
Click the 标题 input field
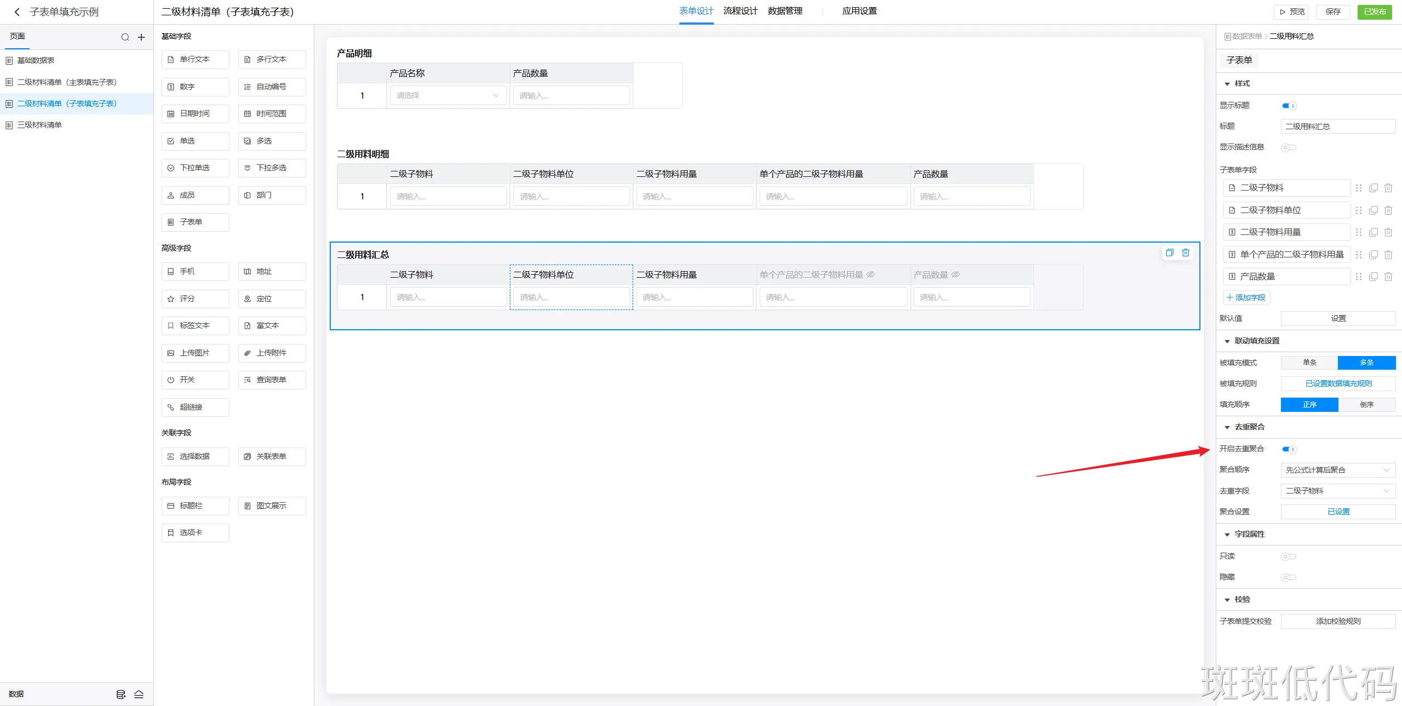pyautogui.click(x=1337, y=127)
